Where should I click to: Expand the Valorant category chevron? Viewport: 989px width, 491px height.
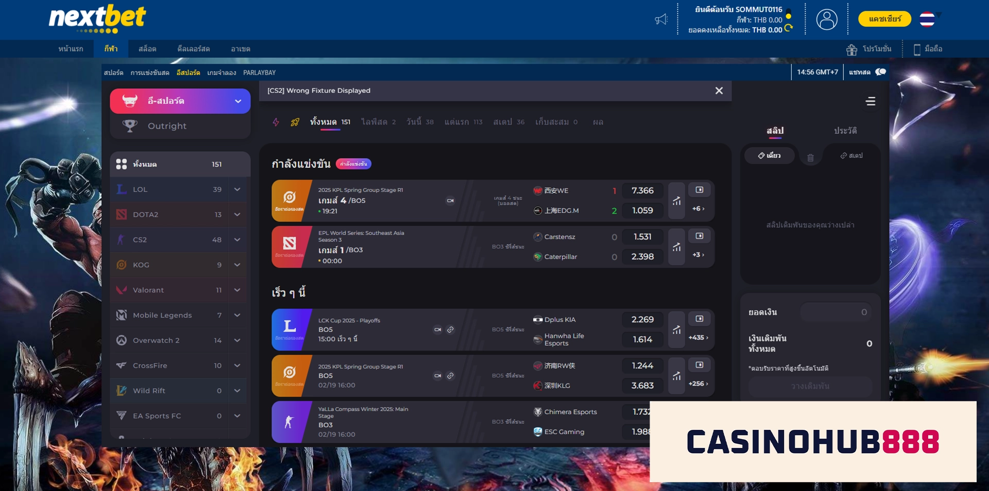click(237, 290)
